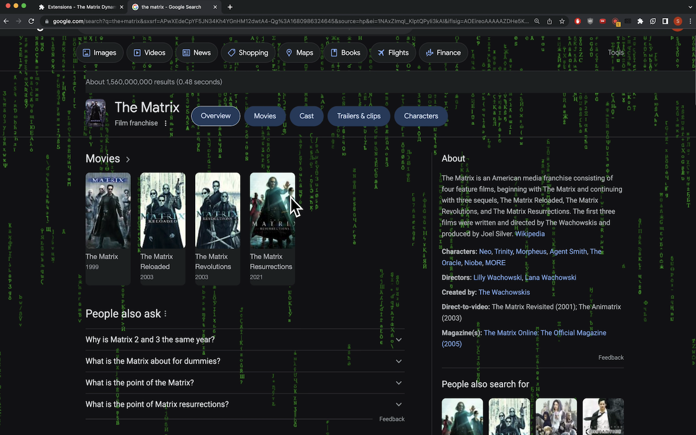The width and height of the screenshot is (696, 435).
Task: Open the Extensions puzzle piece menu
Action: [x=640, y=21]
